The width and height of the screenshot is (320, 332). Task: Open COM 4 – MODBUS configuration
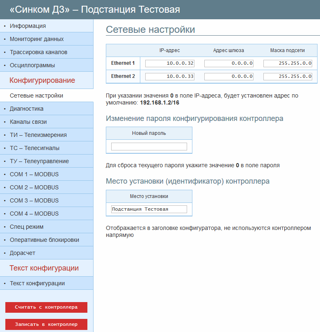[34, 214]
